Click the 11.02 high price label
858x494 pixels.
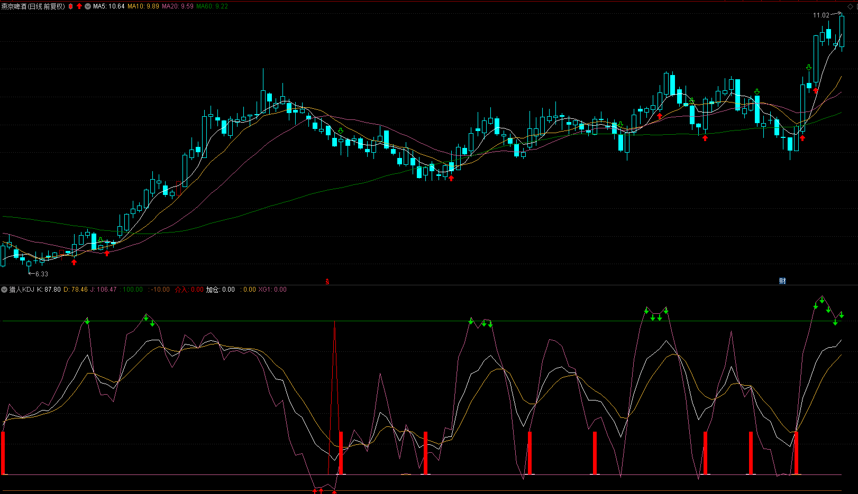pos(821,15)
